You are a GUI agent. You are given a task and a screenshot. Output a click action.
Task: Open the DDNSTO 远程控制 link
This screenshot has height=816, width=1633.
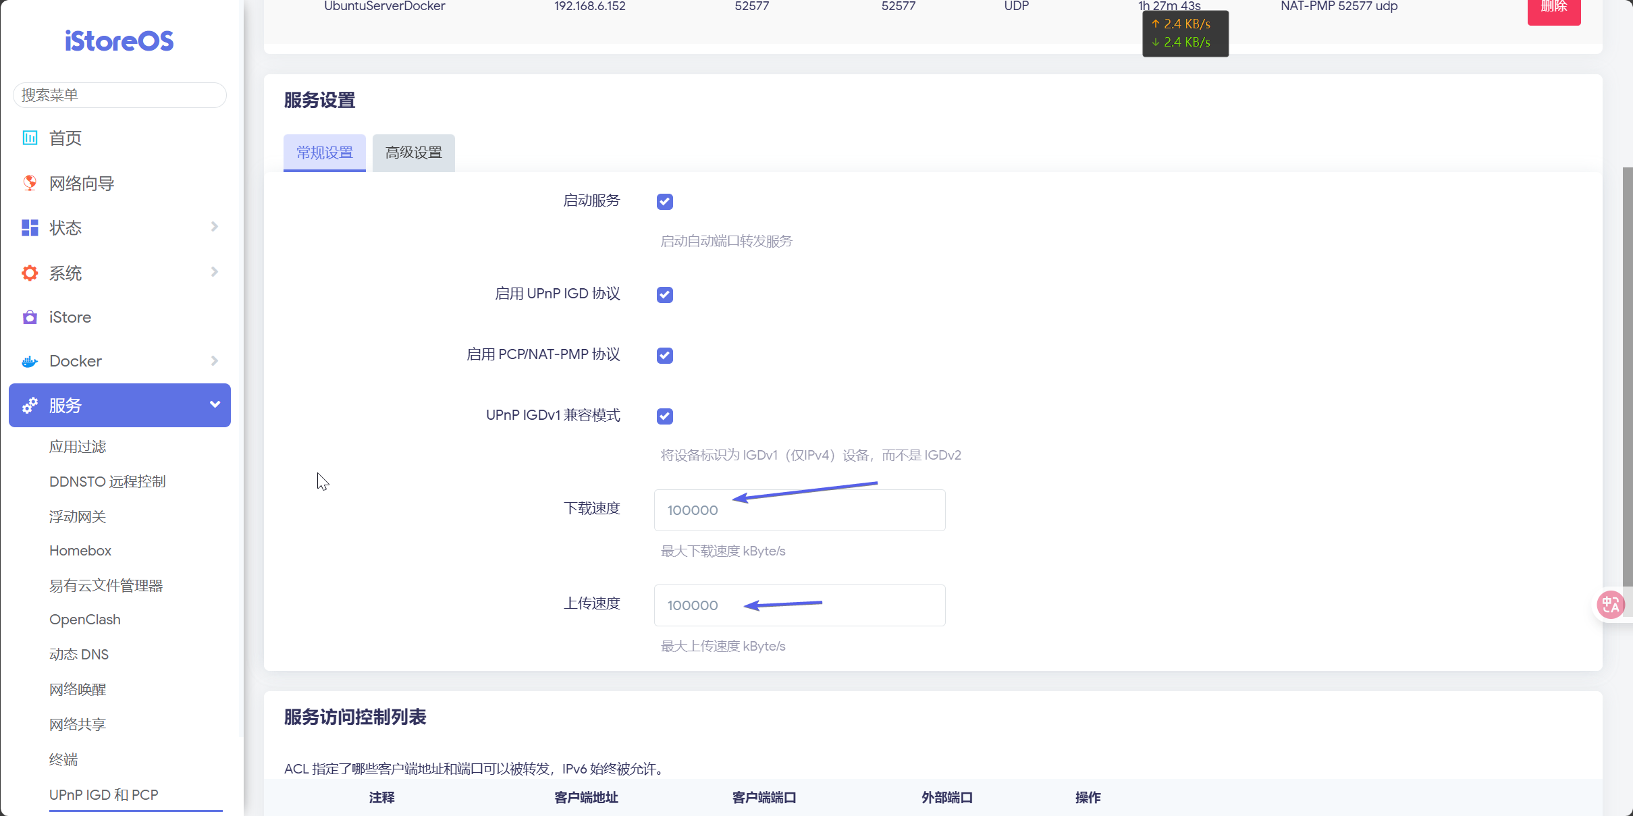107,482
